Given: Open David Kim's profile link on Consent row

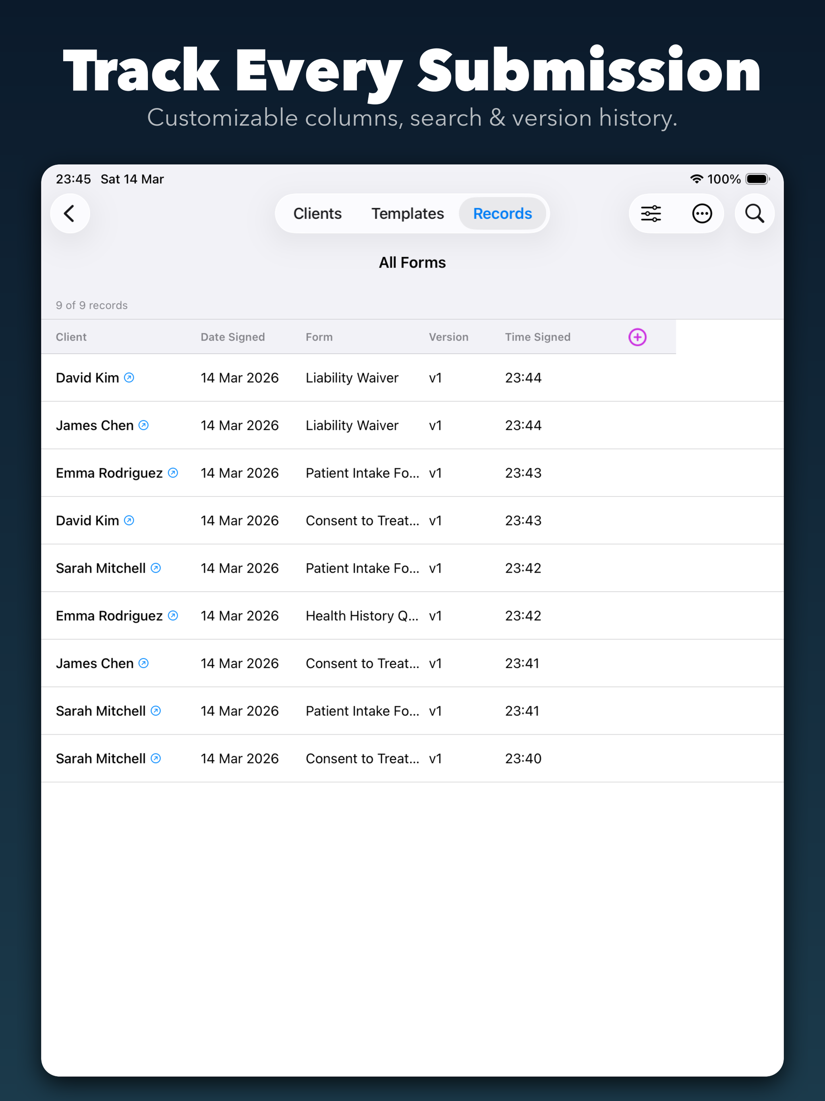Looking at the screenshot, I should pos(129,520).
